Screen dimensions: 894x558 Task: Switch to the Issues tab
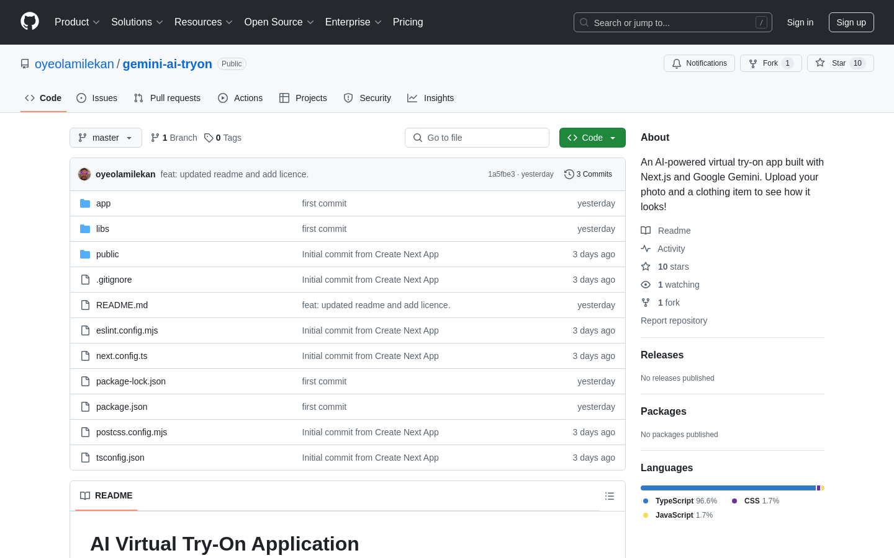(97, 98)
